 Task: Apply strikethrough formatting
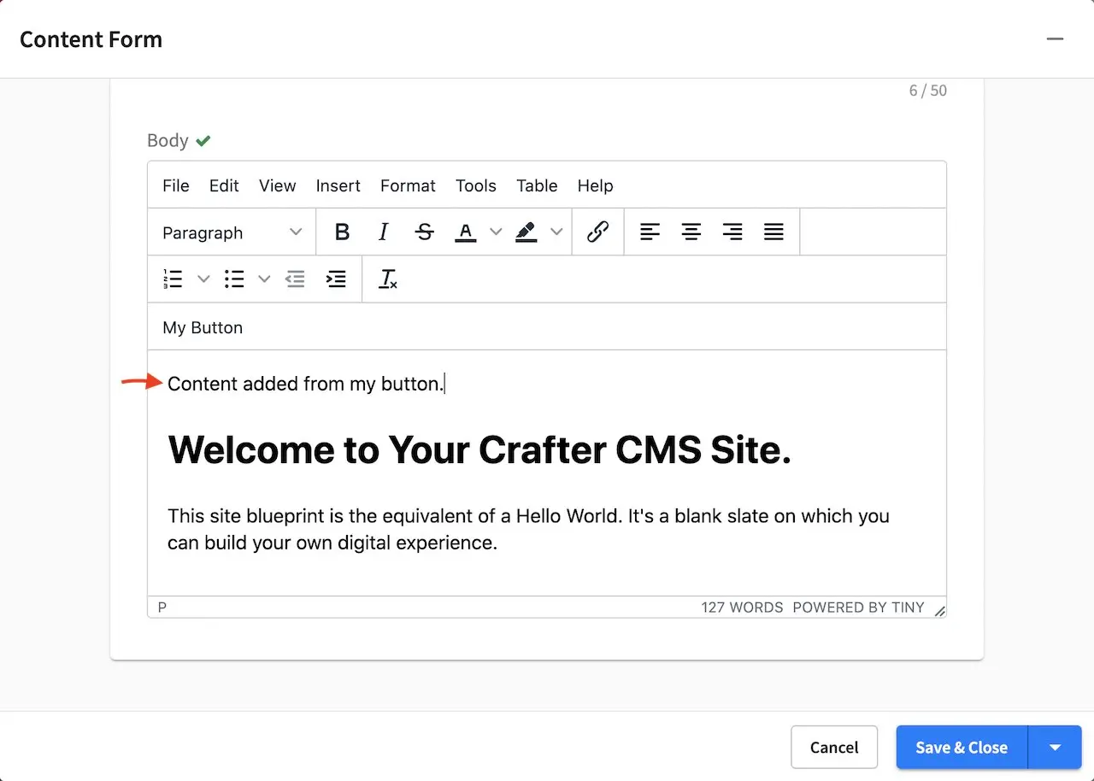[424, 232]
